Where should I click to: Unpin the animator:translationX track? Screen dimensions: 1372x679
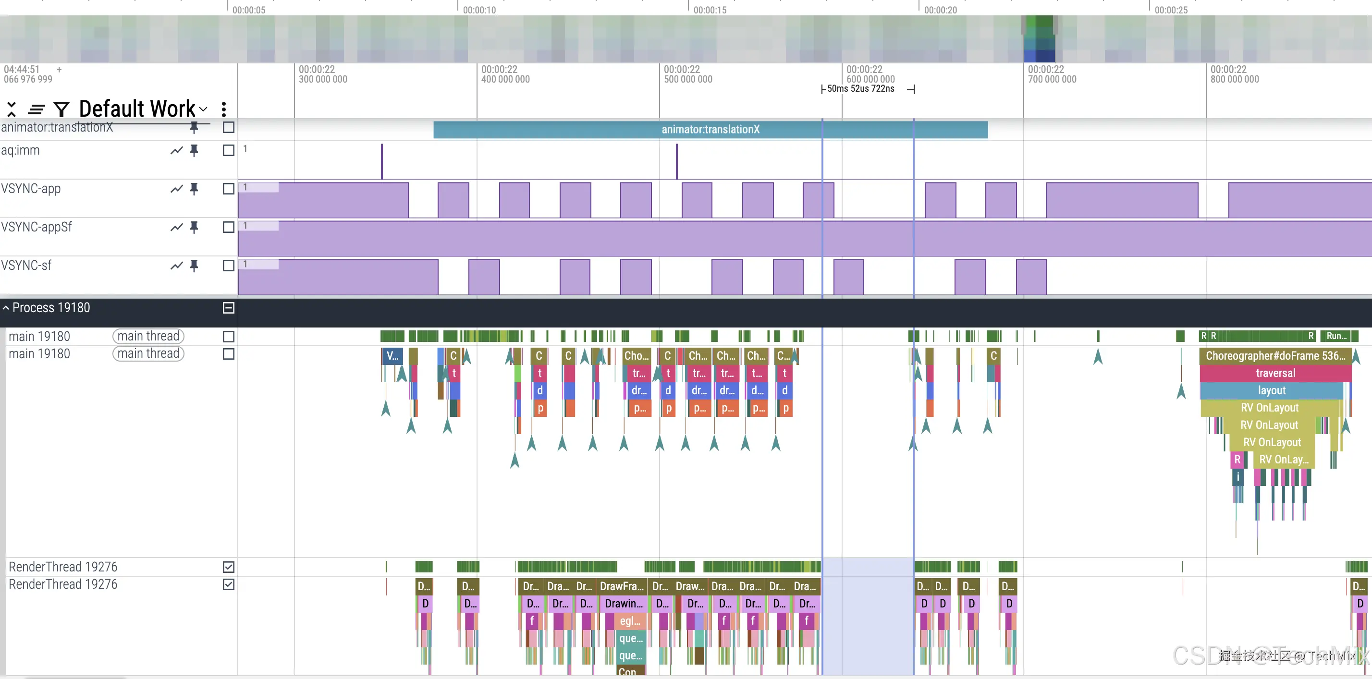pyautogui.click(x=195, y=127)
